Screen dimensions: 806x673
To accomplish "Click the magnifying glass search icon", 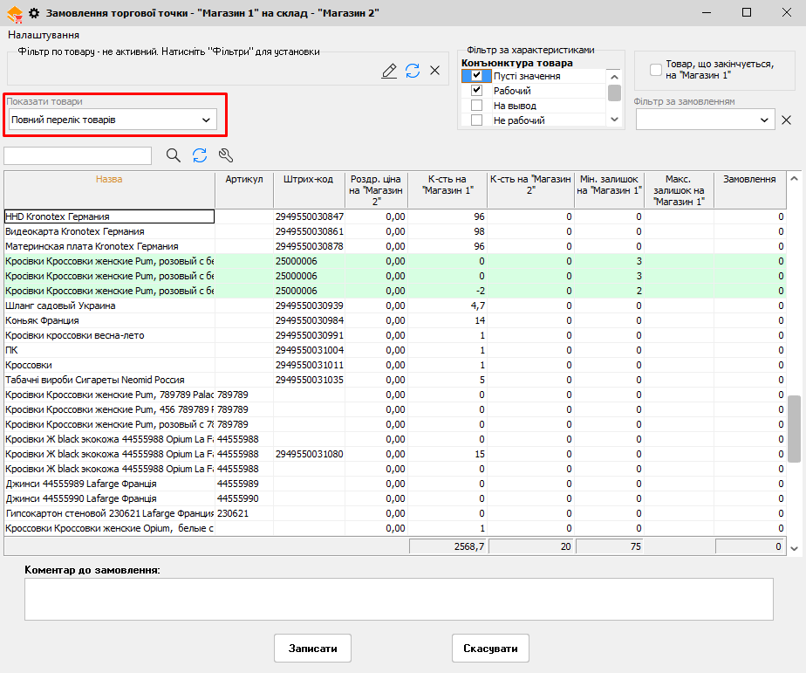I will coord(174,155).
